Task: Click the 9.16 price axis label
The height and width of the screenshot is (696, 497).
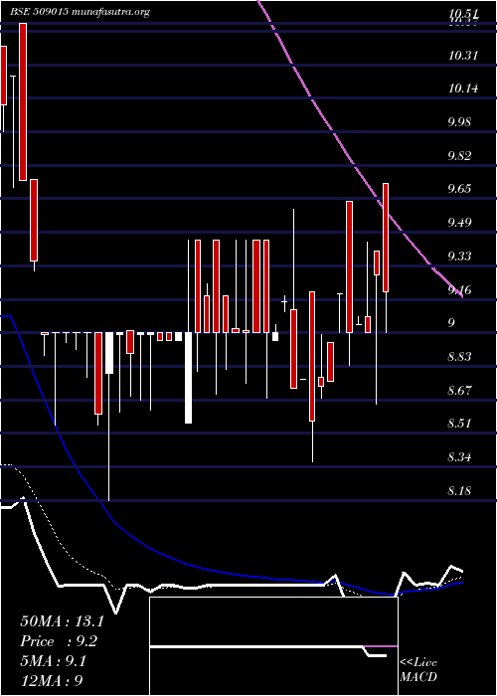Action: click(x=461, y=290)
